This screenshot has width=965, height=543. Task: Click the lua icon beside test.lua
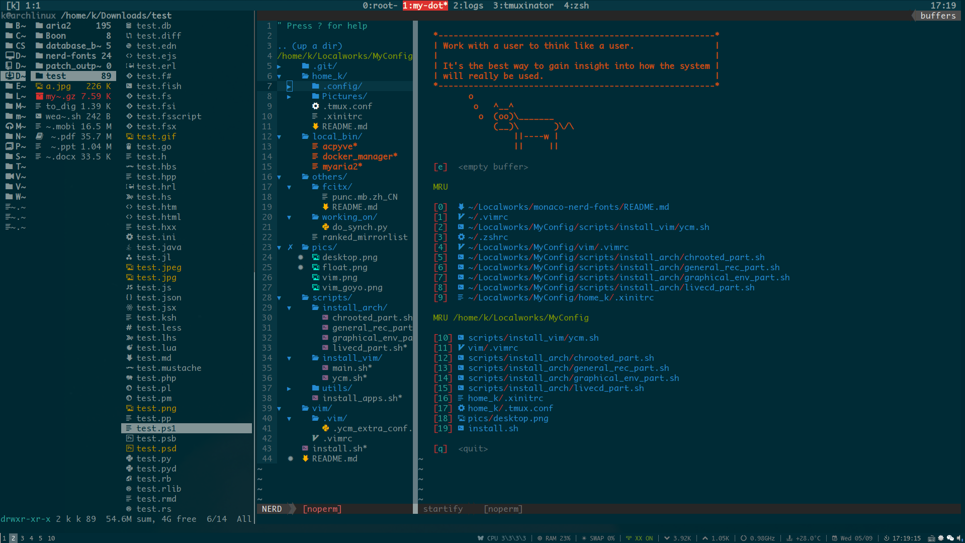(x=129, y=348)
